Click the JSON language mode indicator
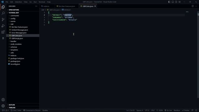The width and height of the screenshot is (199, 112). click(x=160, y=110)
